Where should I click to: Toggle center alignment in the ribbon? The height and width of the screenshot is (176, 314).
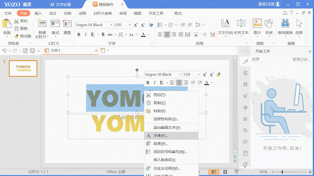click(x=167, y=35)
